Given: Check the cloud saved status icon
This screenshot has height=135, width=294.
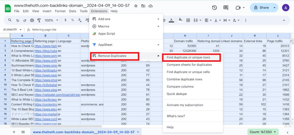Looking at the screenshot, I should point(150,6).
